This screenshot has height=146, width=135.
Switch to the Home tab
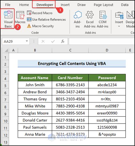24,5
